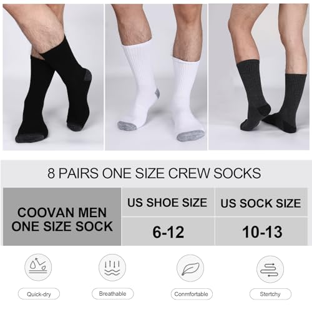Image resolution: width=312 pixels, height=312 pixels.
Task: Click the 6-12 shoe size value
Action: coord(168,232)
